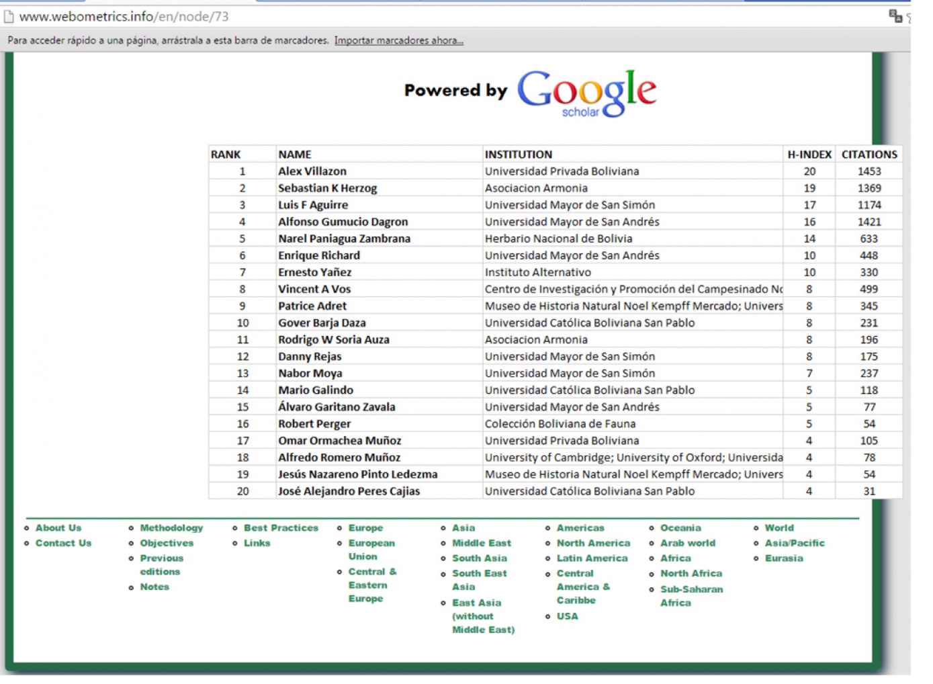
Task: Click the Google Scholar logo
Action: 586,93
